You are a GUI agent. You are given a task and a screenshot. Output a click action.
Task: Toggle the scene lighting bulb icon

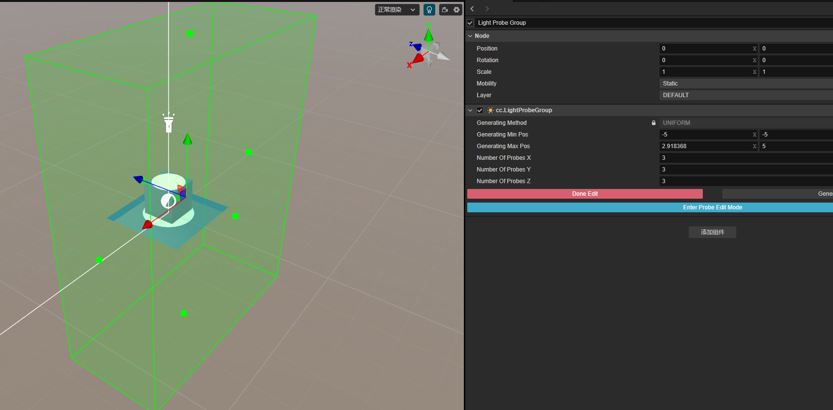click(429, 10)
